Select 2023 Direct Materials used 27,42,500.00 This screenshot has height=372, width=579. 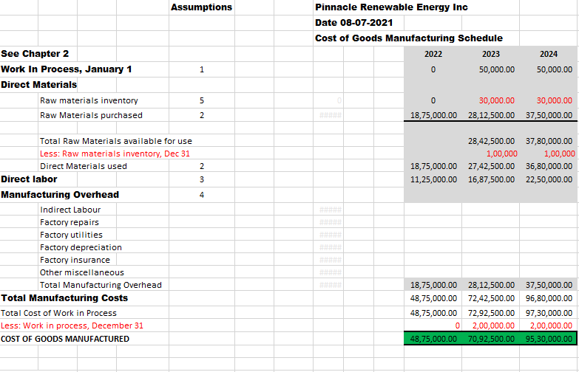point(491,166)
